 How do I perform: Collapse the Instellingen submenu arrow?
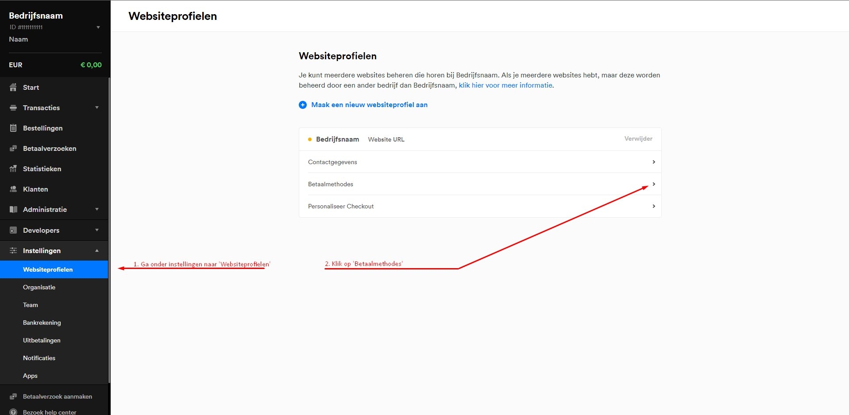[97, 250]
